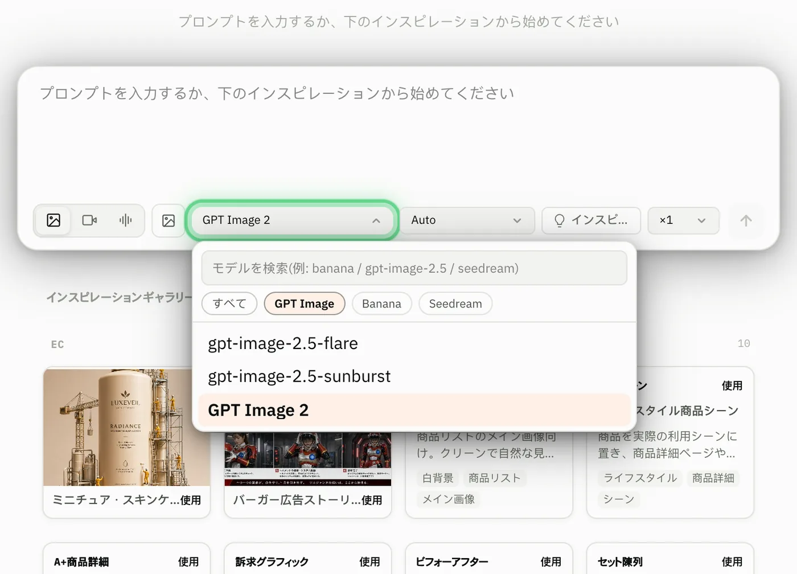This screenshot has width=797, height=574.
Task: Click the インスピ... lightbulb button
Action: (591, 220)
